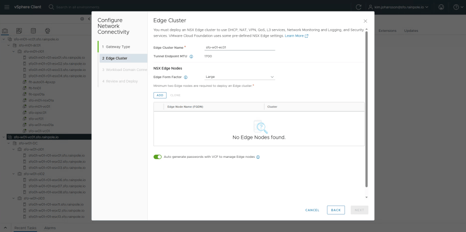Switch to the Alarms tab

tap(50, 227)
